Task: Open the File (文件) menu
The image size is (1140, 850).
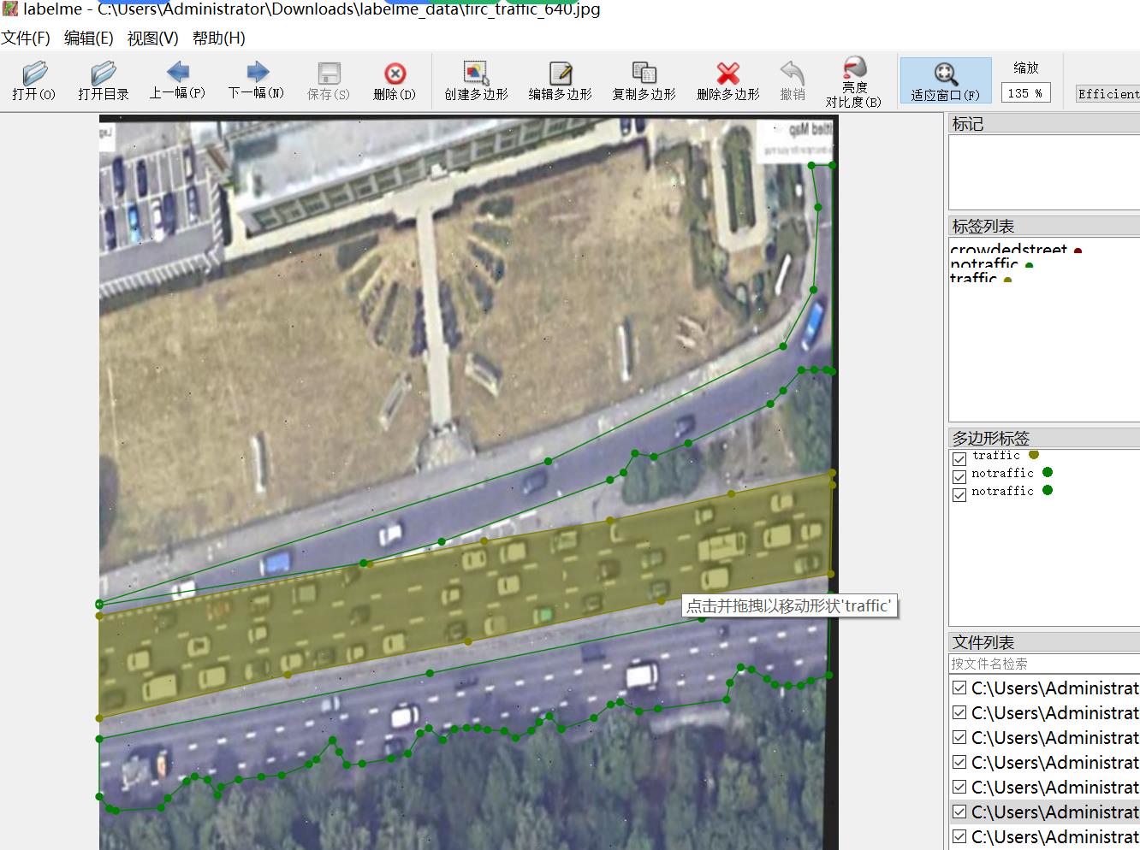Action: [x=26, y=38]
